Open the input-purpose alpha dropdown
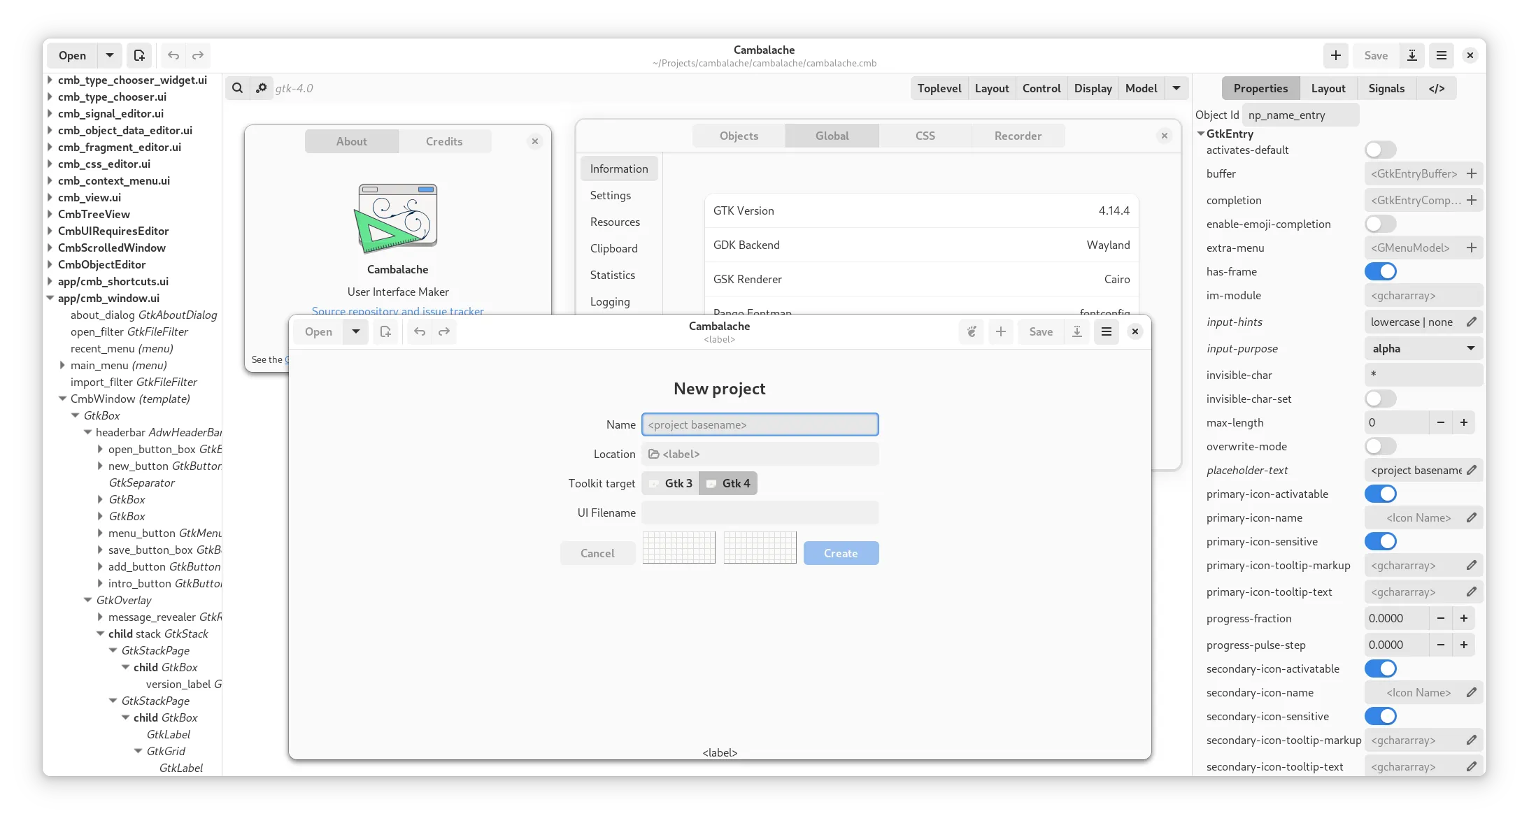 pos(1423,348)
